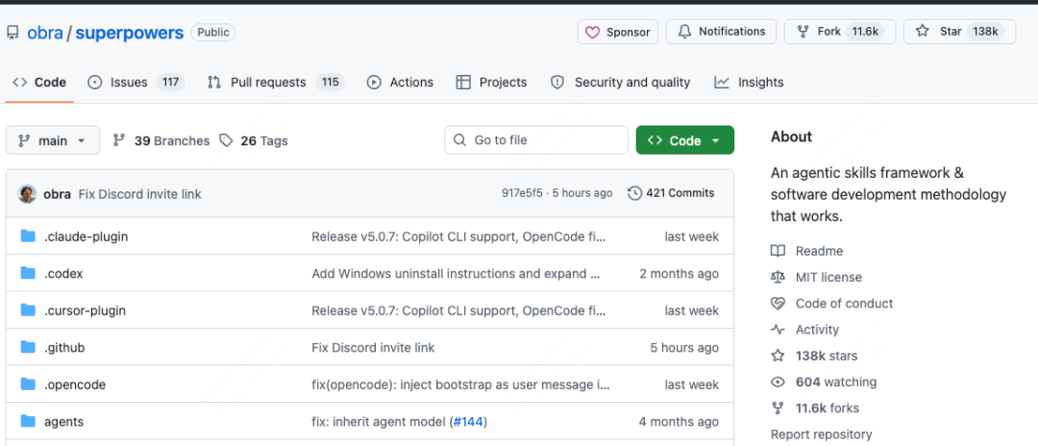Image resolution: width=1038 pixels, height=446 pixels.
Task: Click the Sponsor heart button
Action: 618,32
